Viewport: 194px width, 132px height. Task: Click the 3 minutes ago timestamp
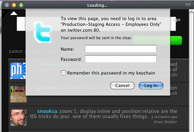pyautogui.click(x=164, y=117)
